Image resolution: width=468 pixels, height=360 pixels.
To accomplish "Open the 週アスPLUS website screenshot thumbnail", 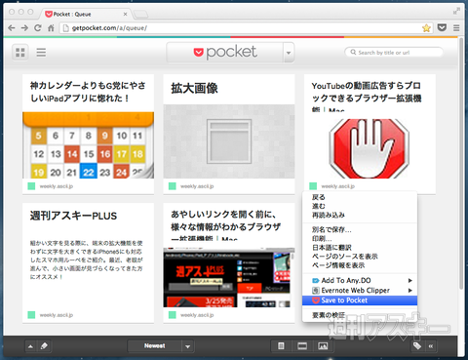I will 229,278.
